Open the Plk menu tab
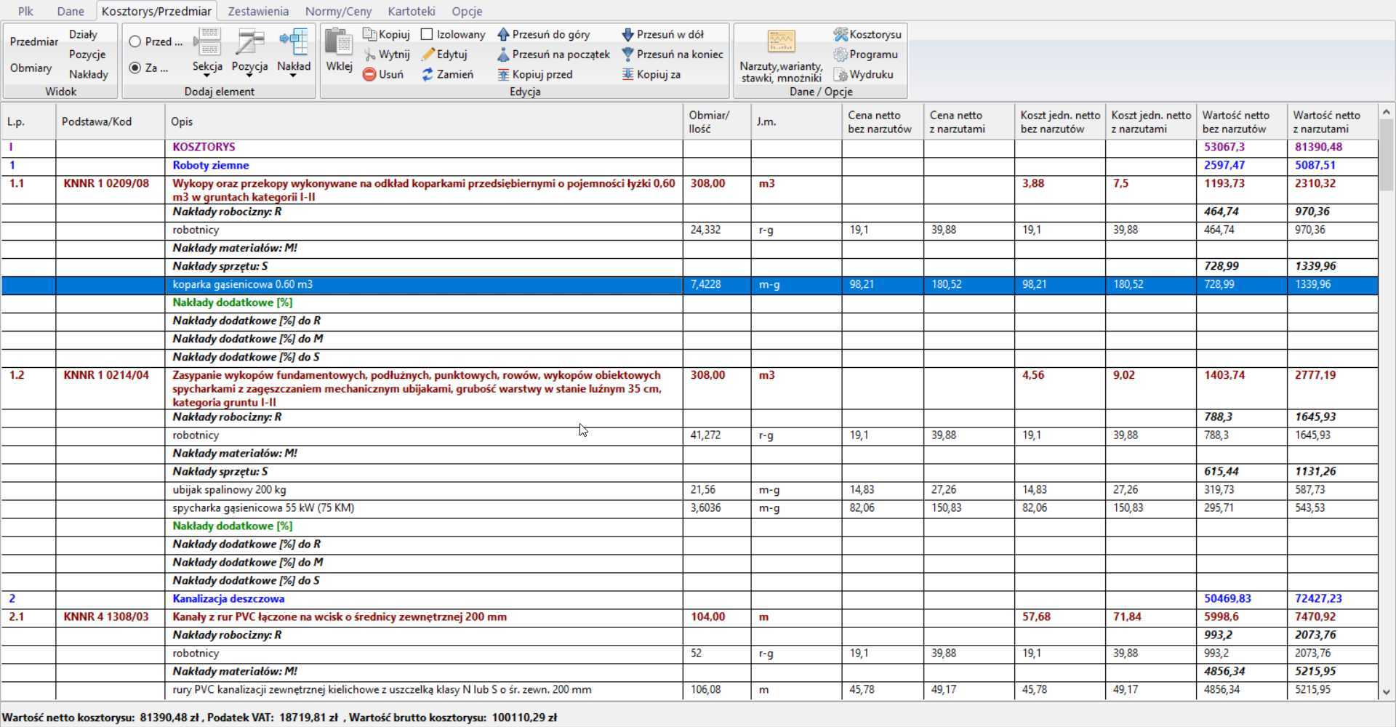The width and height of the screenshot is (1396, 727). pyautogui.click(x=25, y=11)
